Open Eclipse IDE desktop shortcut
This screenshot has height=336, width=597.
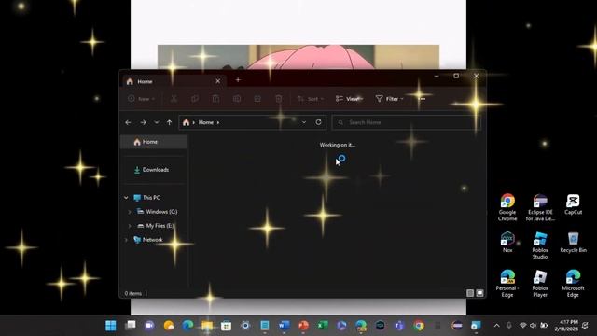pyautogui.click(x=540, y=207)
